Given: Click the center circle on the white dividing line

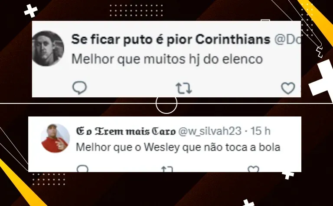Looking at the screenshot, I should pyautogui.click(x=166, y=103).
